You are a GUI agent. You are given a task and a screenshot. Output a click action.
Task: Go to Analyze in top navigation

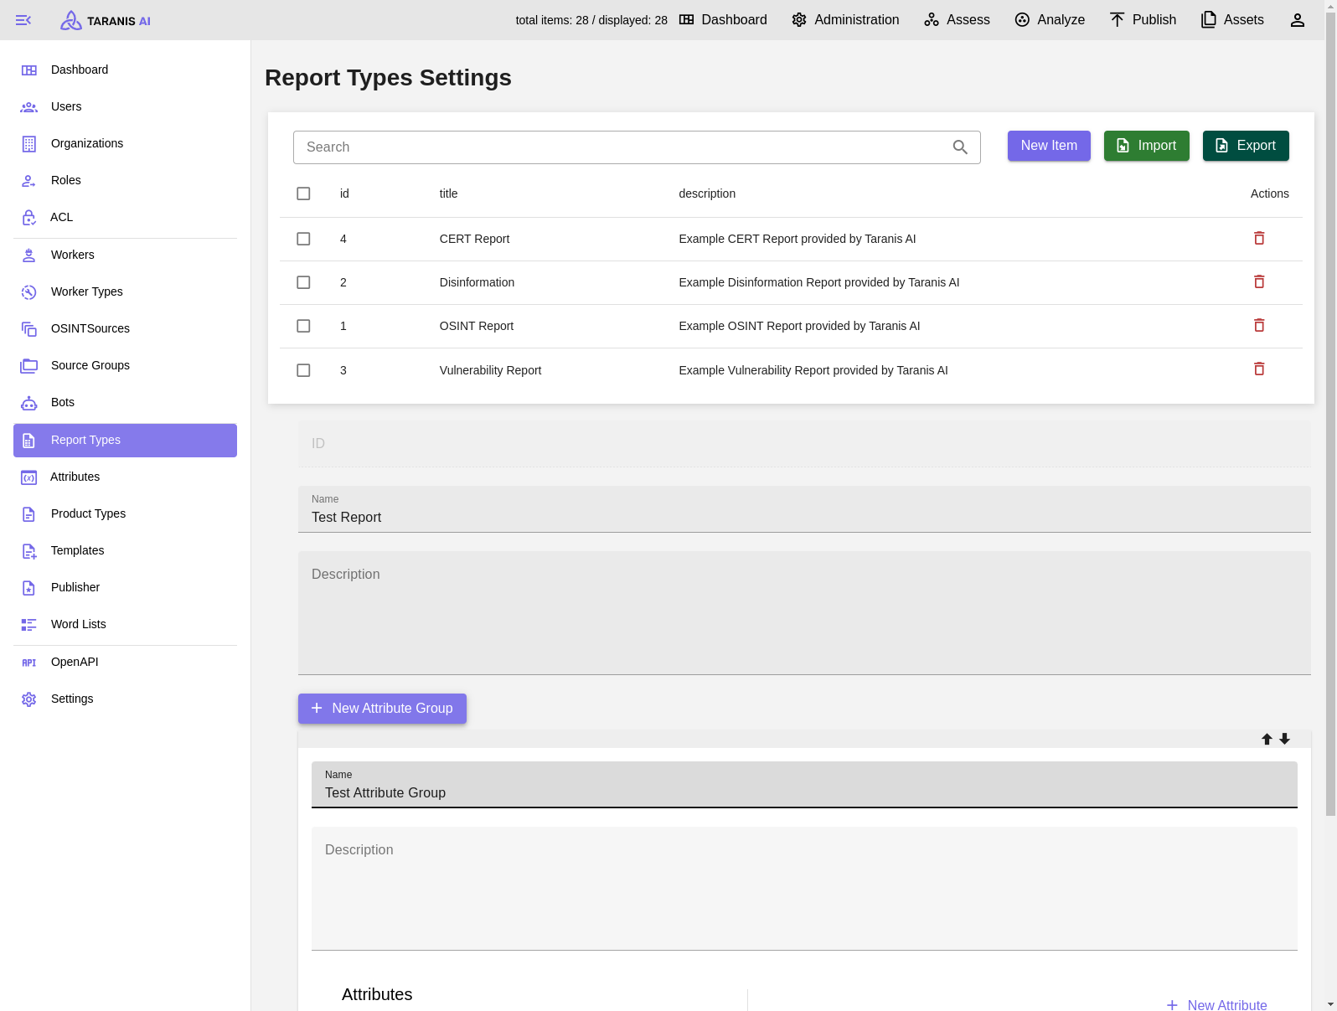[x=1050, y=20]
